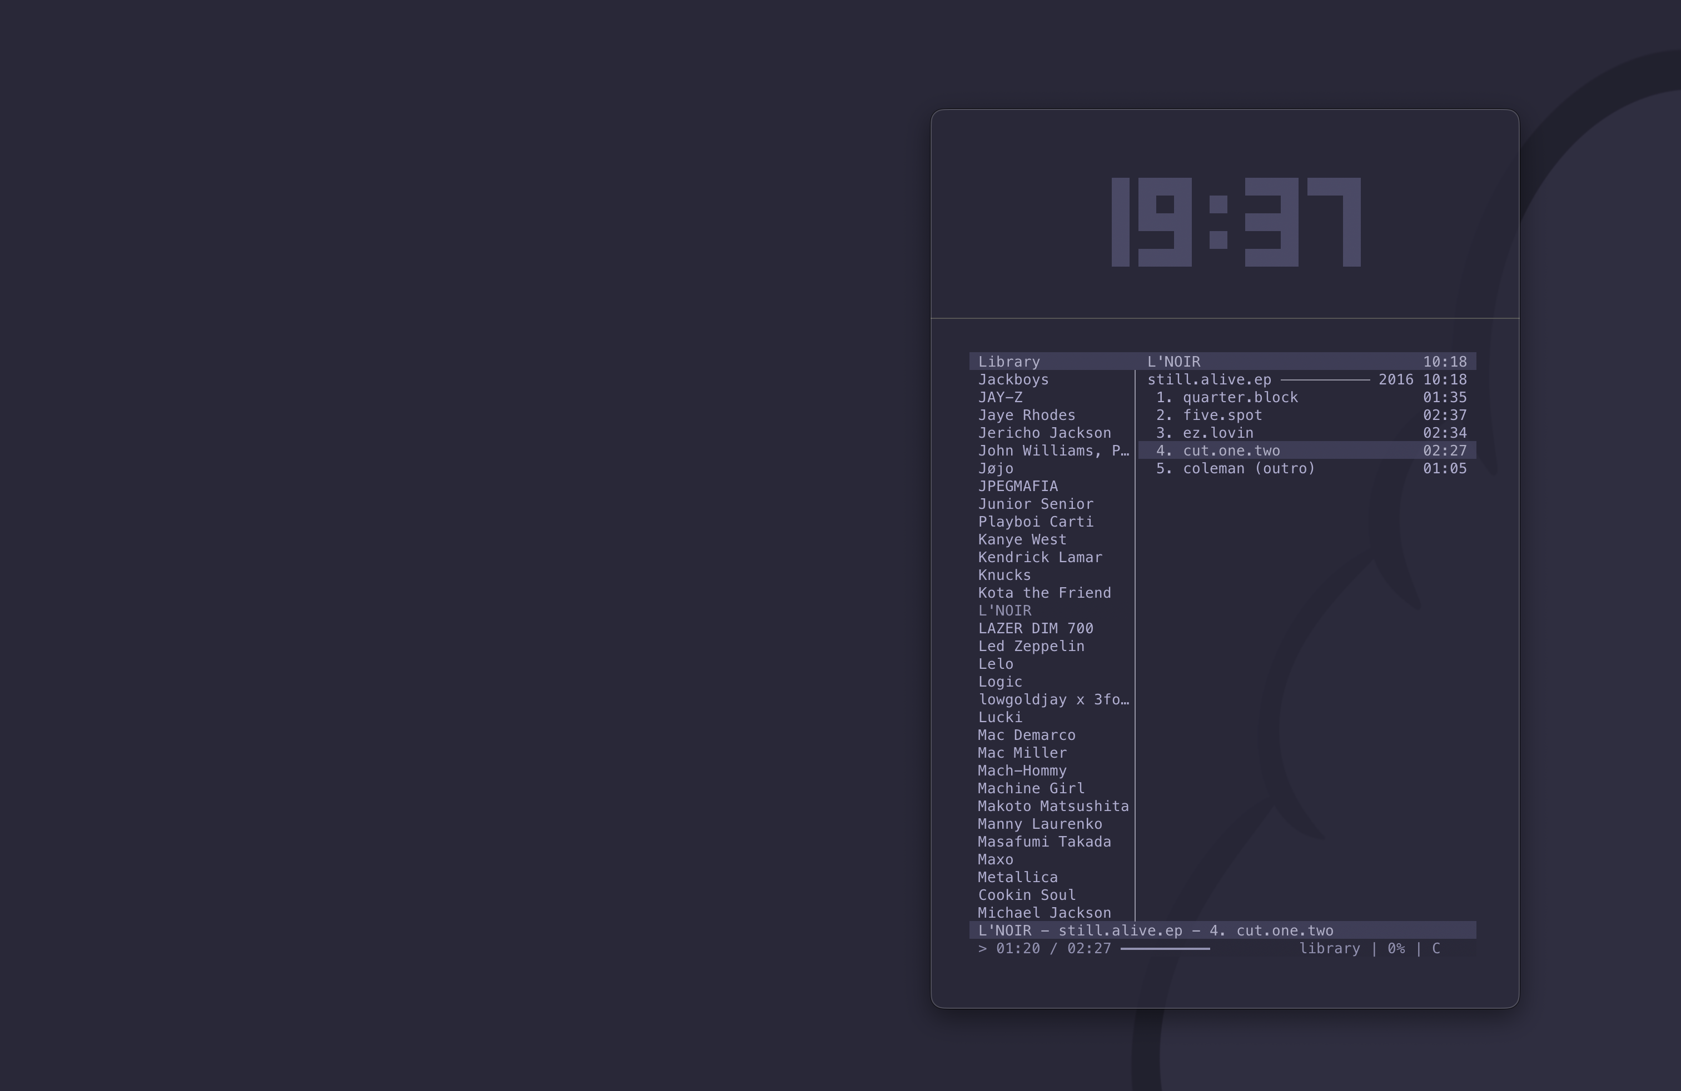Select Kendrick Lamar in the list

tap(1040, 558)
